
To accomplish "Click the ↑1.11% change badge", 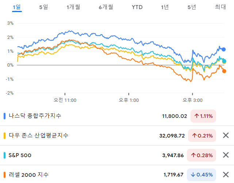I will [203, 116].
